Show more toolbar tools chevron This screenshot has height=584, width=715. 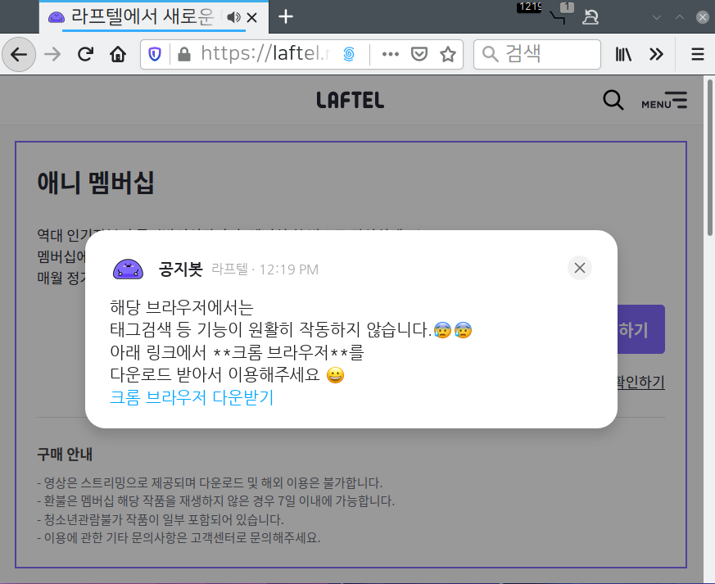click(656, 55)
